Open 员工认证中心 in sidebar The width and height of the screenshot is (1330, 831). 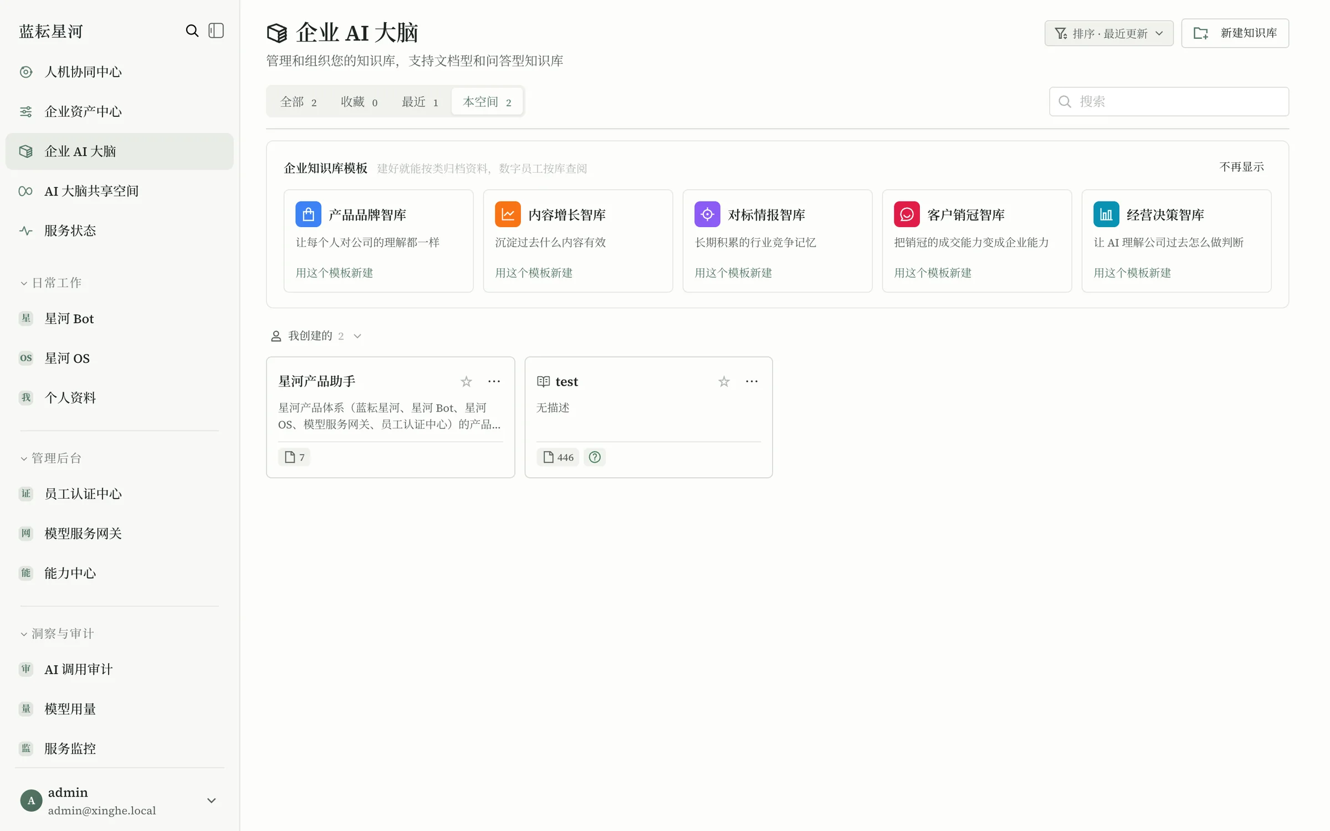pos(119,494)
